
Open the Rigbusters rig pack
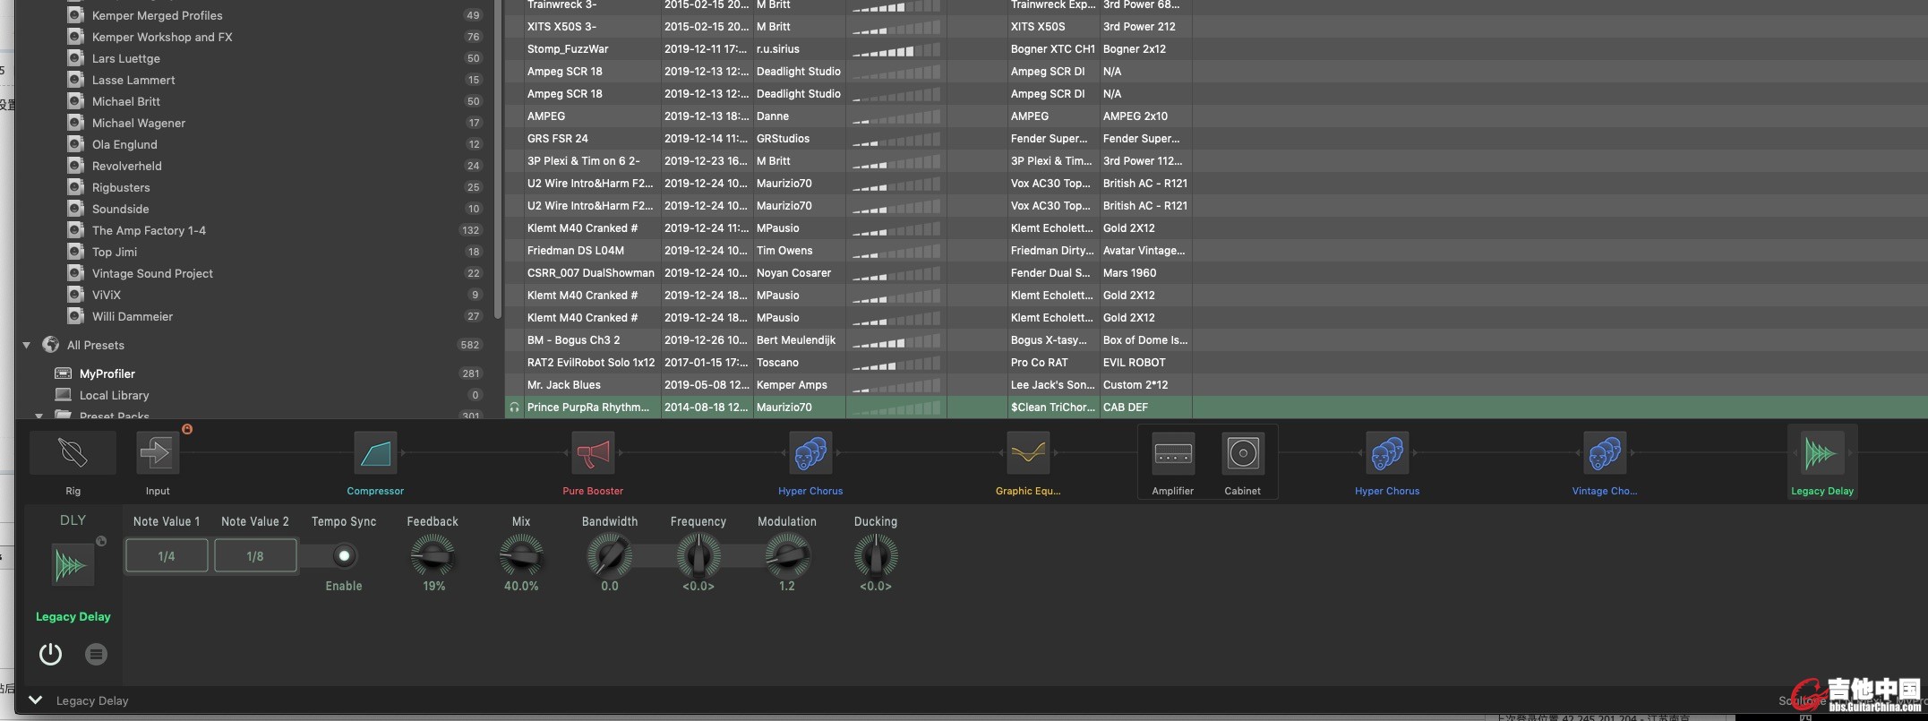(x=121, y=187)
